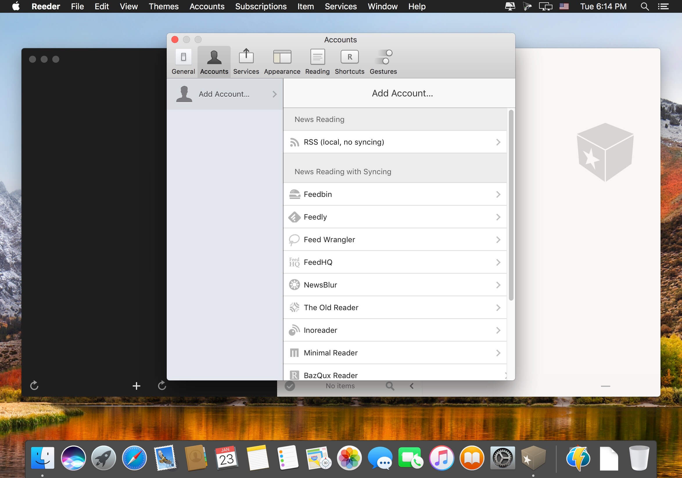This screenshot has height=478, width=682.
Task: Select Add Account in the sidebar list
Action: point(225,94)
